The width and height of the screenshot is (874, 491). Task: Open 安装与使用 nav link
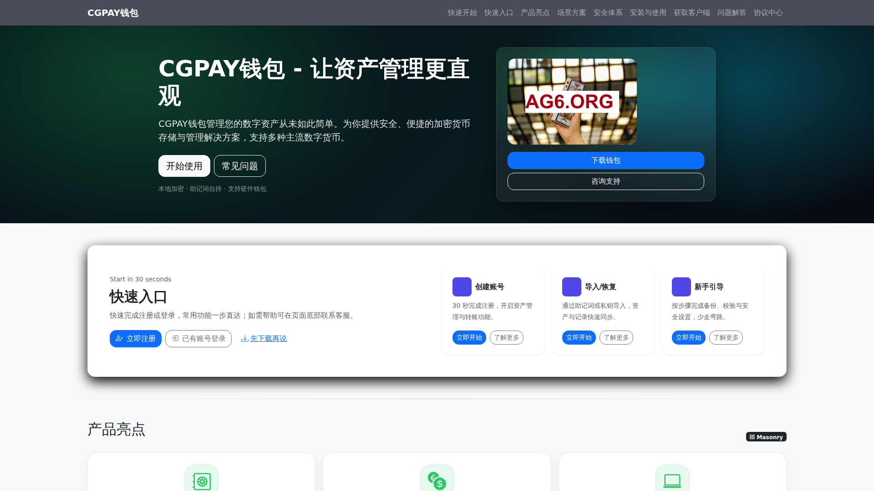pyautogui.click(x=648, y=13)
